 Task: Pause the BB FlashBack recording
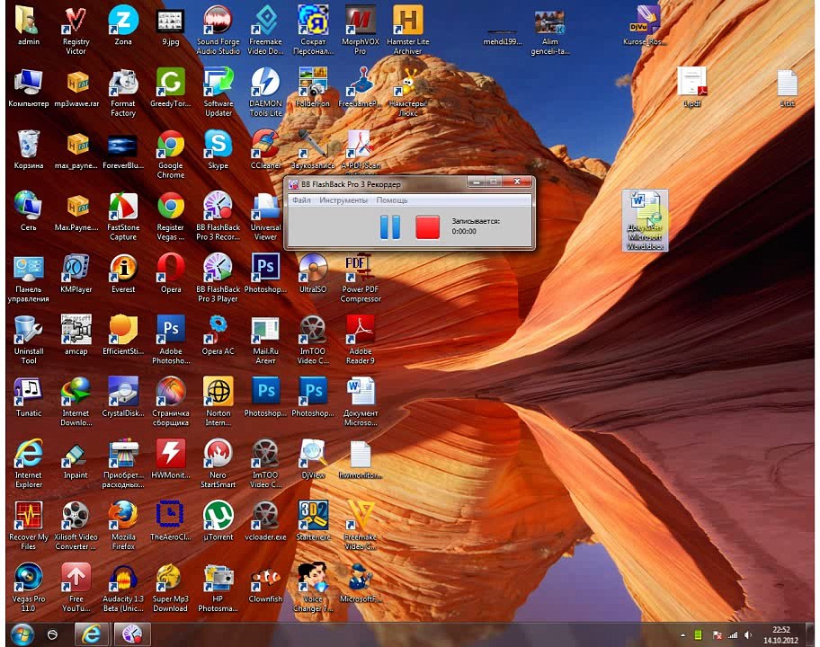point(389,227)
